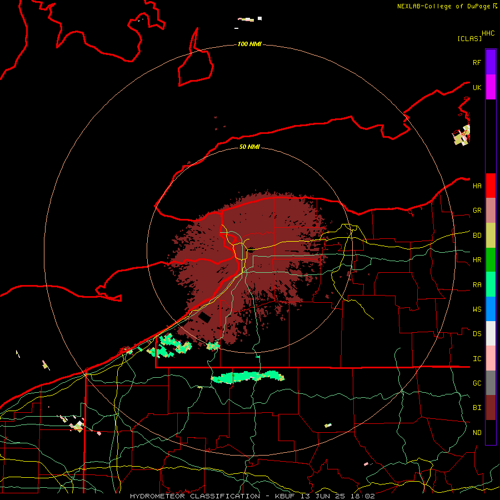Click the GC legend label
This screenshot has width=500, height=500.
(x=477, y=383)
